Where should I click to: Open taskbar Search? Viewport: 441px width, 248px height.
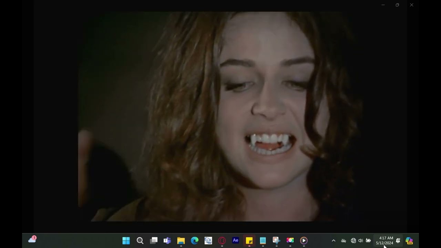tap(140, 240)
